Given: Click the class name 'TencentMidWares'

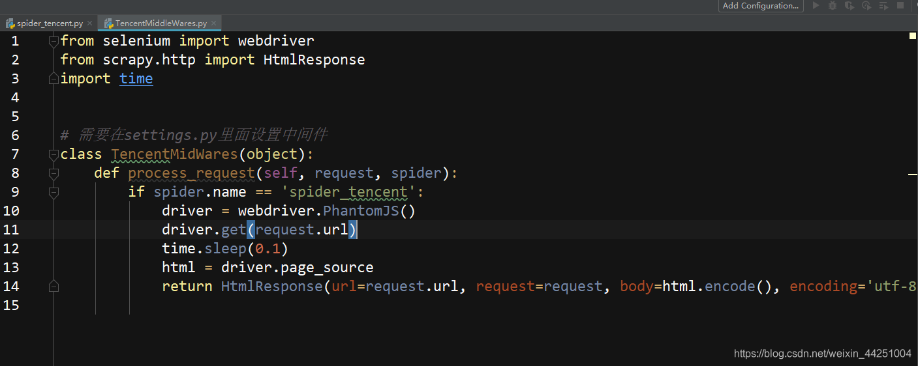Looking at the screenshot, I should pyautogui.click(x=175, y=154).
